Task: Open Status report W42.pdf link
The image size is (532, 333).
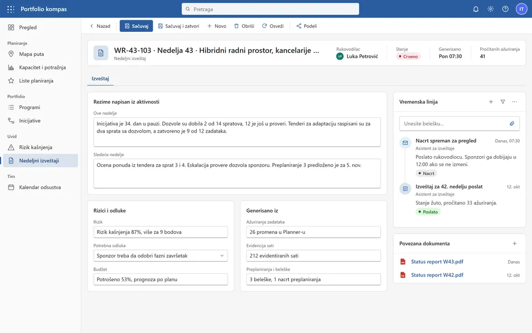Action: pos(437,275)
